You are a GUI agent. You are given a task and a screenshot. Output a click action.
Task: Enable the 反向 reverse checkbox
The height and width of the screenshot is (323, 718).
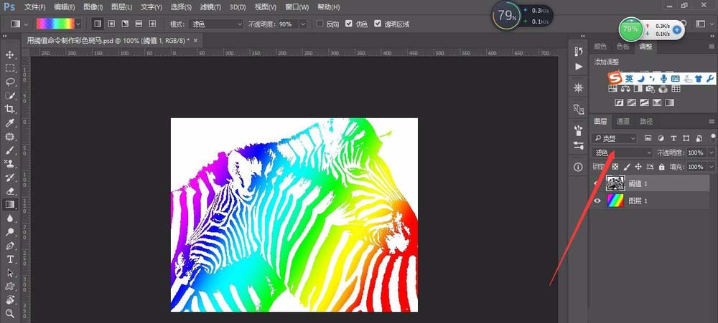click(x=320, y=24)
